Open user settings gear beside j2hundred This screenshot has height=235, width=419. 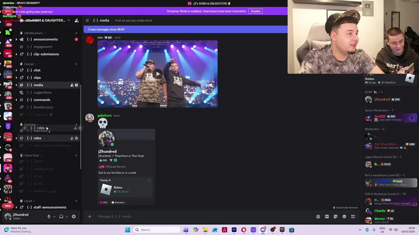coord(74,216)
